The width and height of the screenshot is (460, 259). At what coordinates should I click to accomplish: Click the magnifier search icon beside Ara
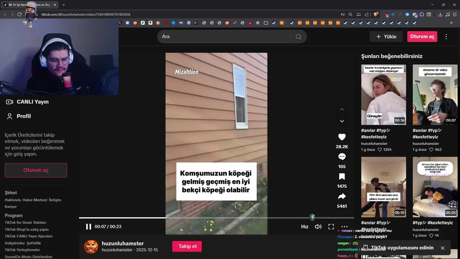point(298,36)
